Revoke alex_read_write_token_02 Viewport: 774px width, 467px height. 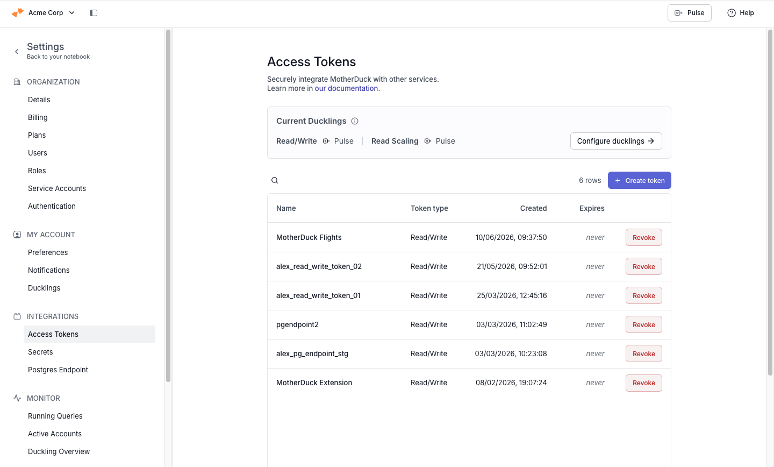pos(644,266)
